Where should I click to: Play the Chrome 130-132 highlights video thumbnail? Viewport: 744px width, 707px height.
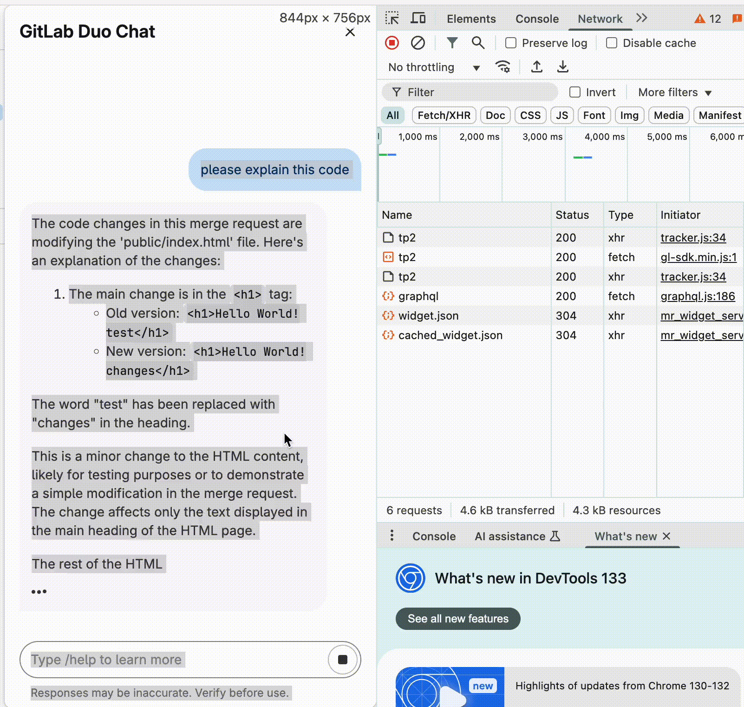point(450,687)
